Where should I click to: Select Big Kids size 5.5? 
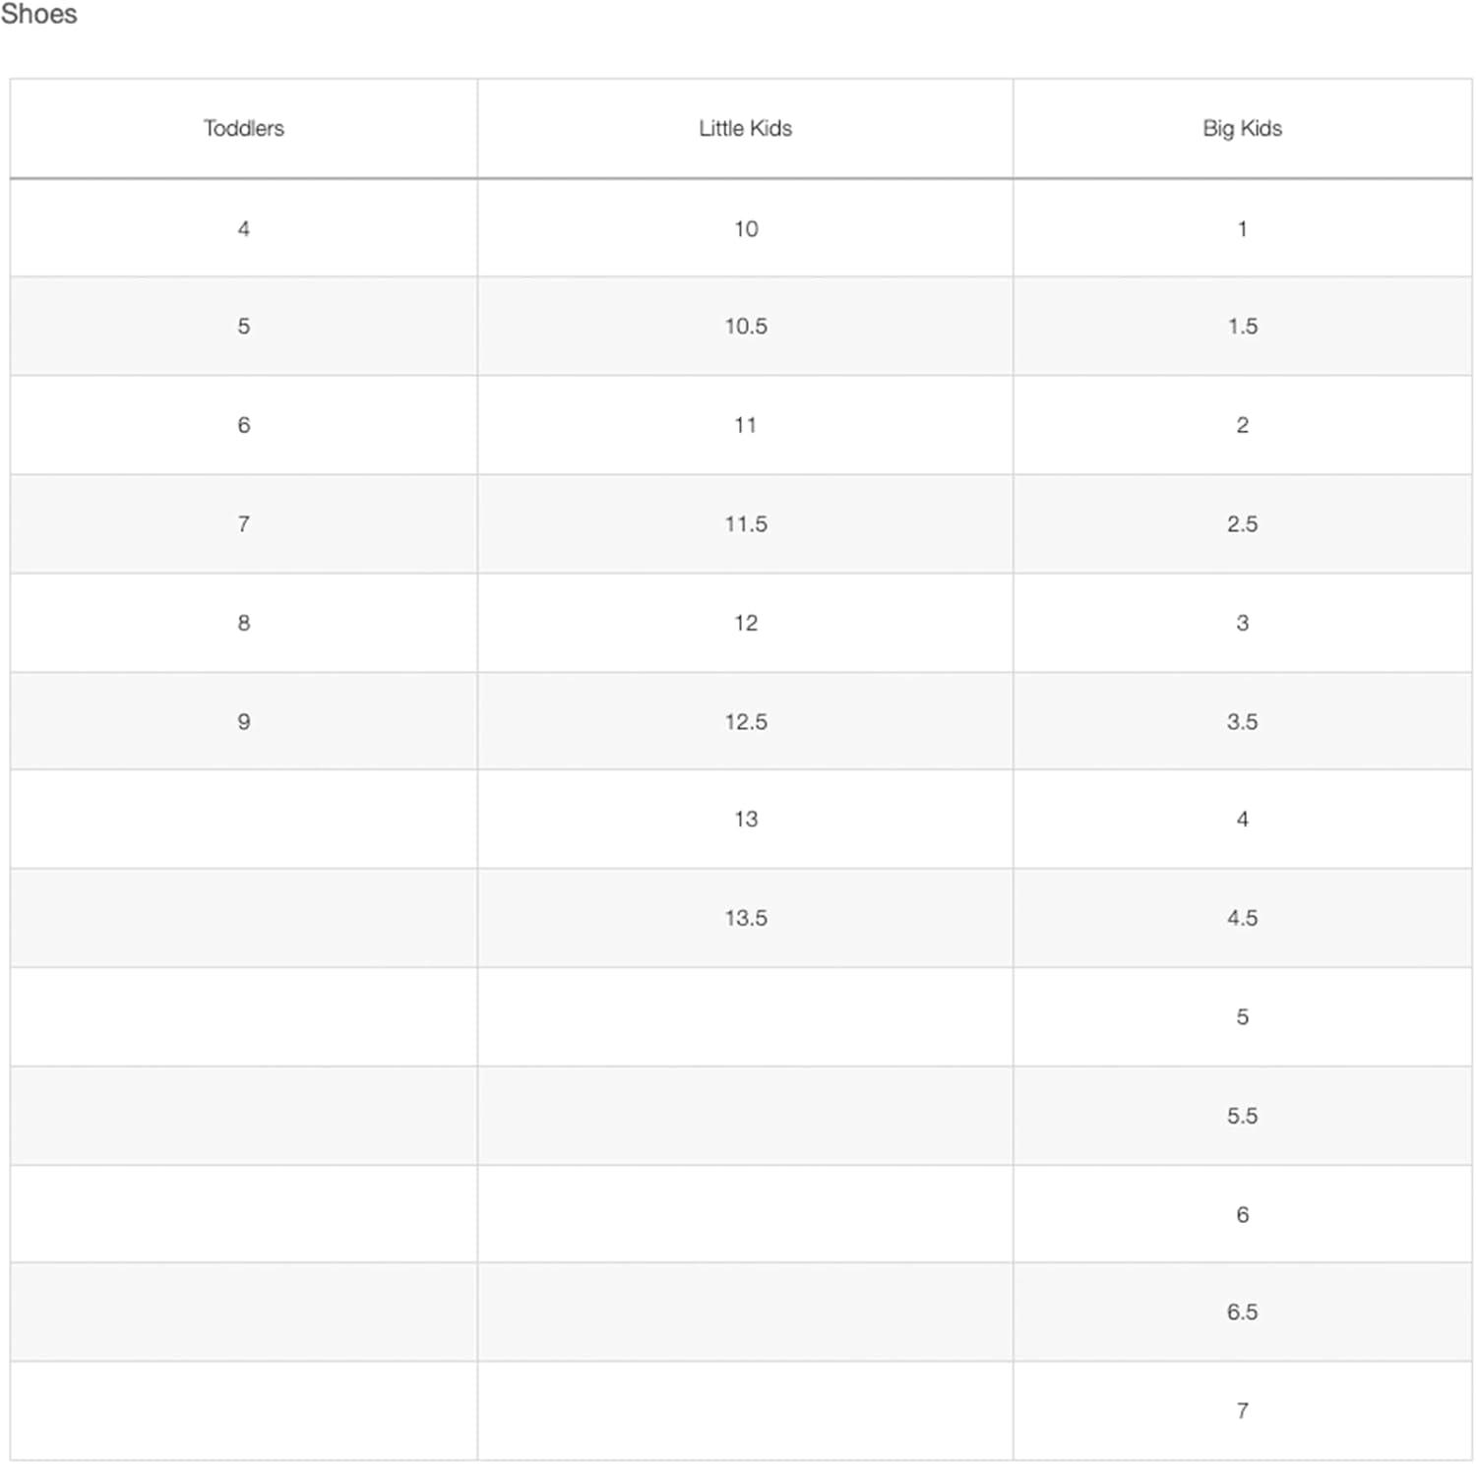pyautogui.click(x=1242, y=1115)
